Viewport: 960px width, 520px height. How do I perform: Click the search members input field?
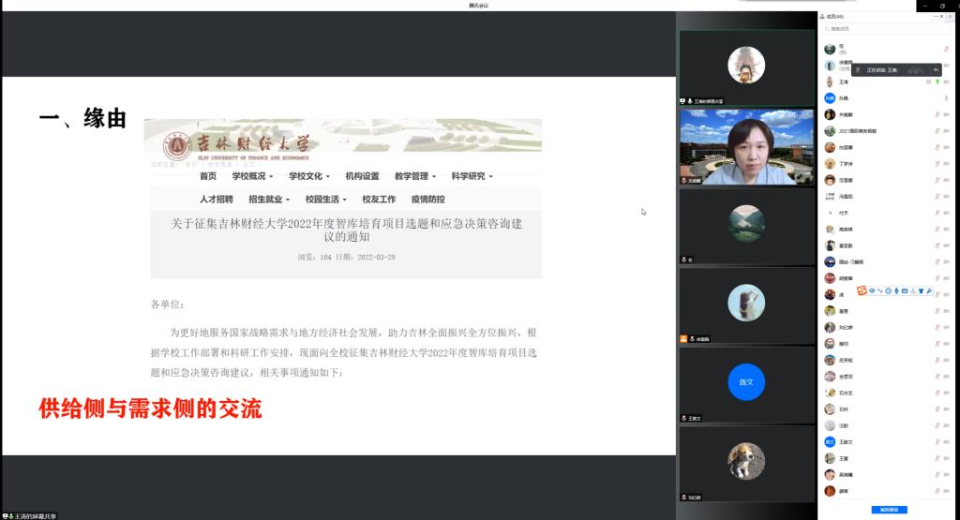coord(886,29)
